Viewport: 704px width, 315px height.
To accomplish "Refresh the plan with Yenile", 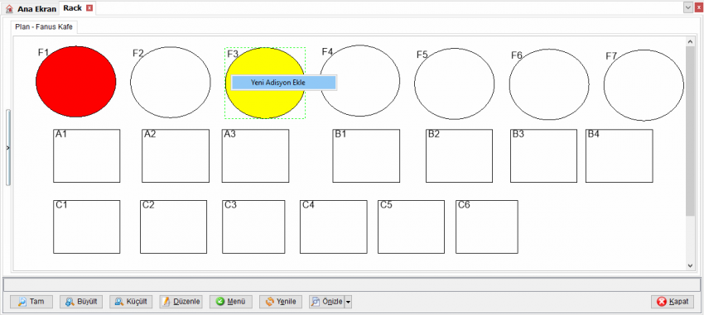I will point(281,302).
